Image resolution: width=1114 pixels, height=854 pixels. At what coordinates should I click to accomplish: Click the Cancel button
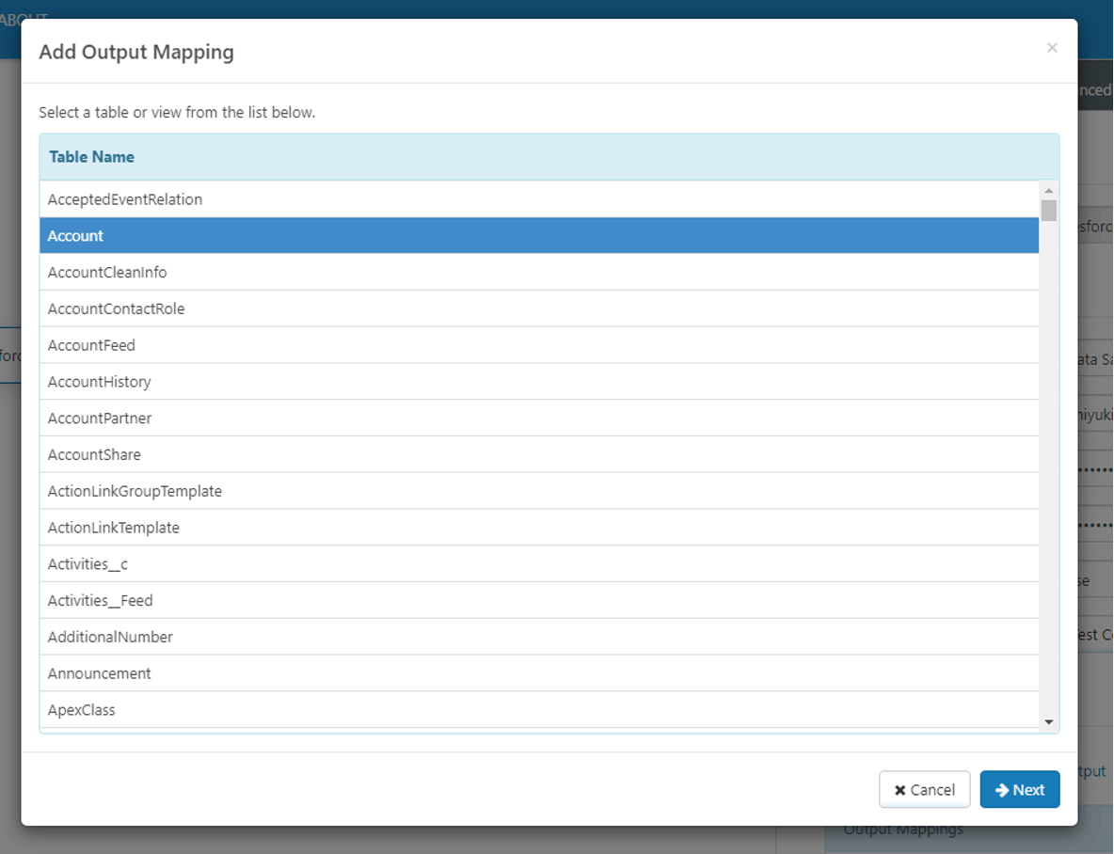pos(924,790)
